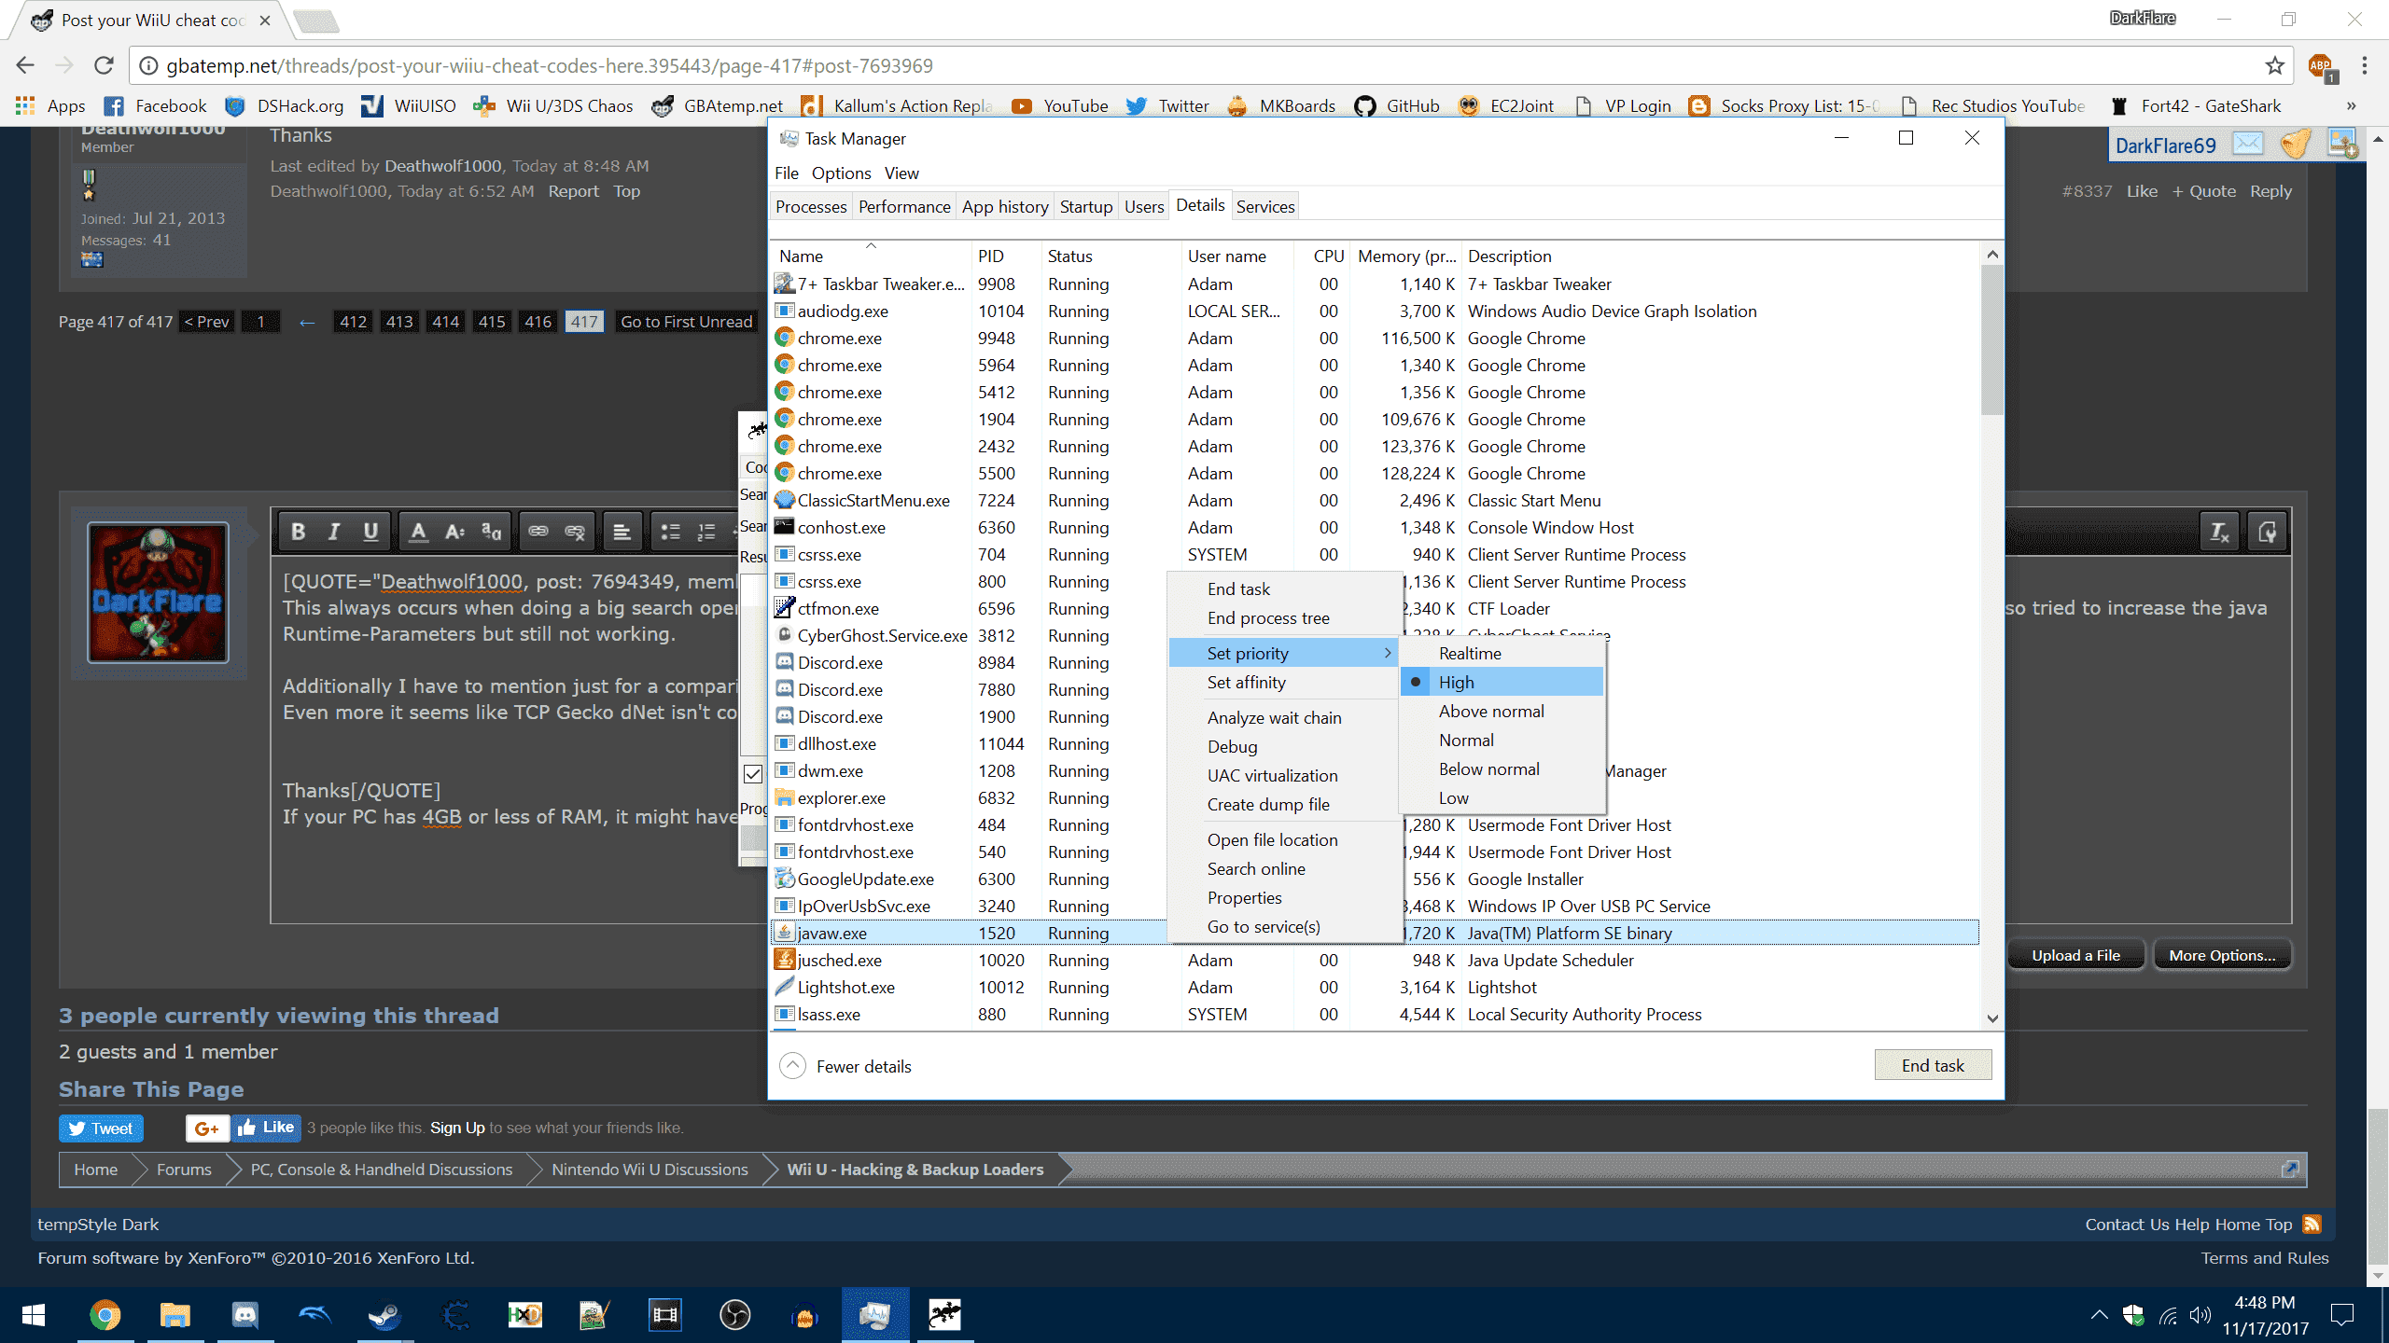2389x1343 pixels.
Task: Open the Options menu in Task Manager
Action: 841,173
